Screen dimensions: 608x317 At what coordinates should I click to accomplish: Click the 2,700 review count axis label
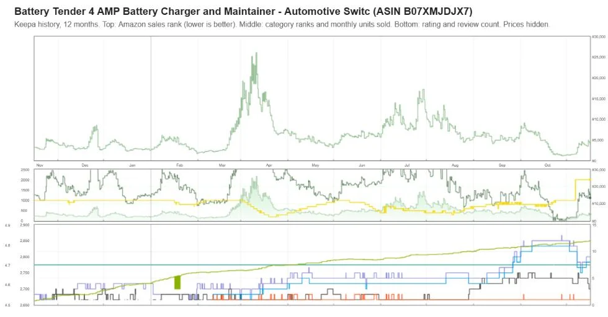24,289
